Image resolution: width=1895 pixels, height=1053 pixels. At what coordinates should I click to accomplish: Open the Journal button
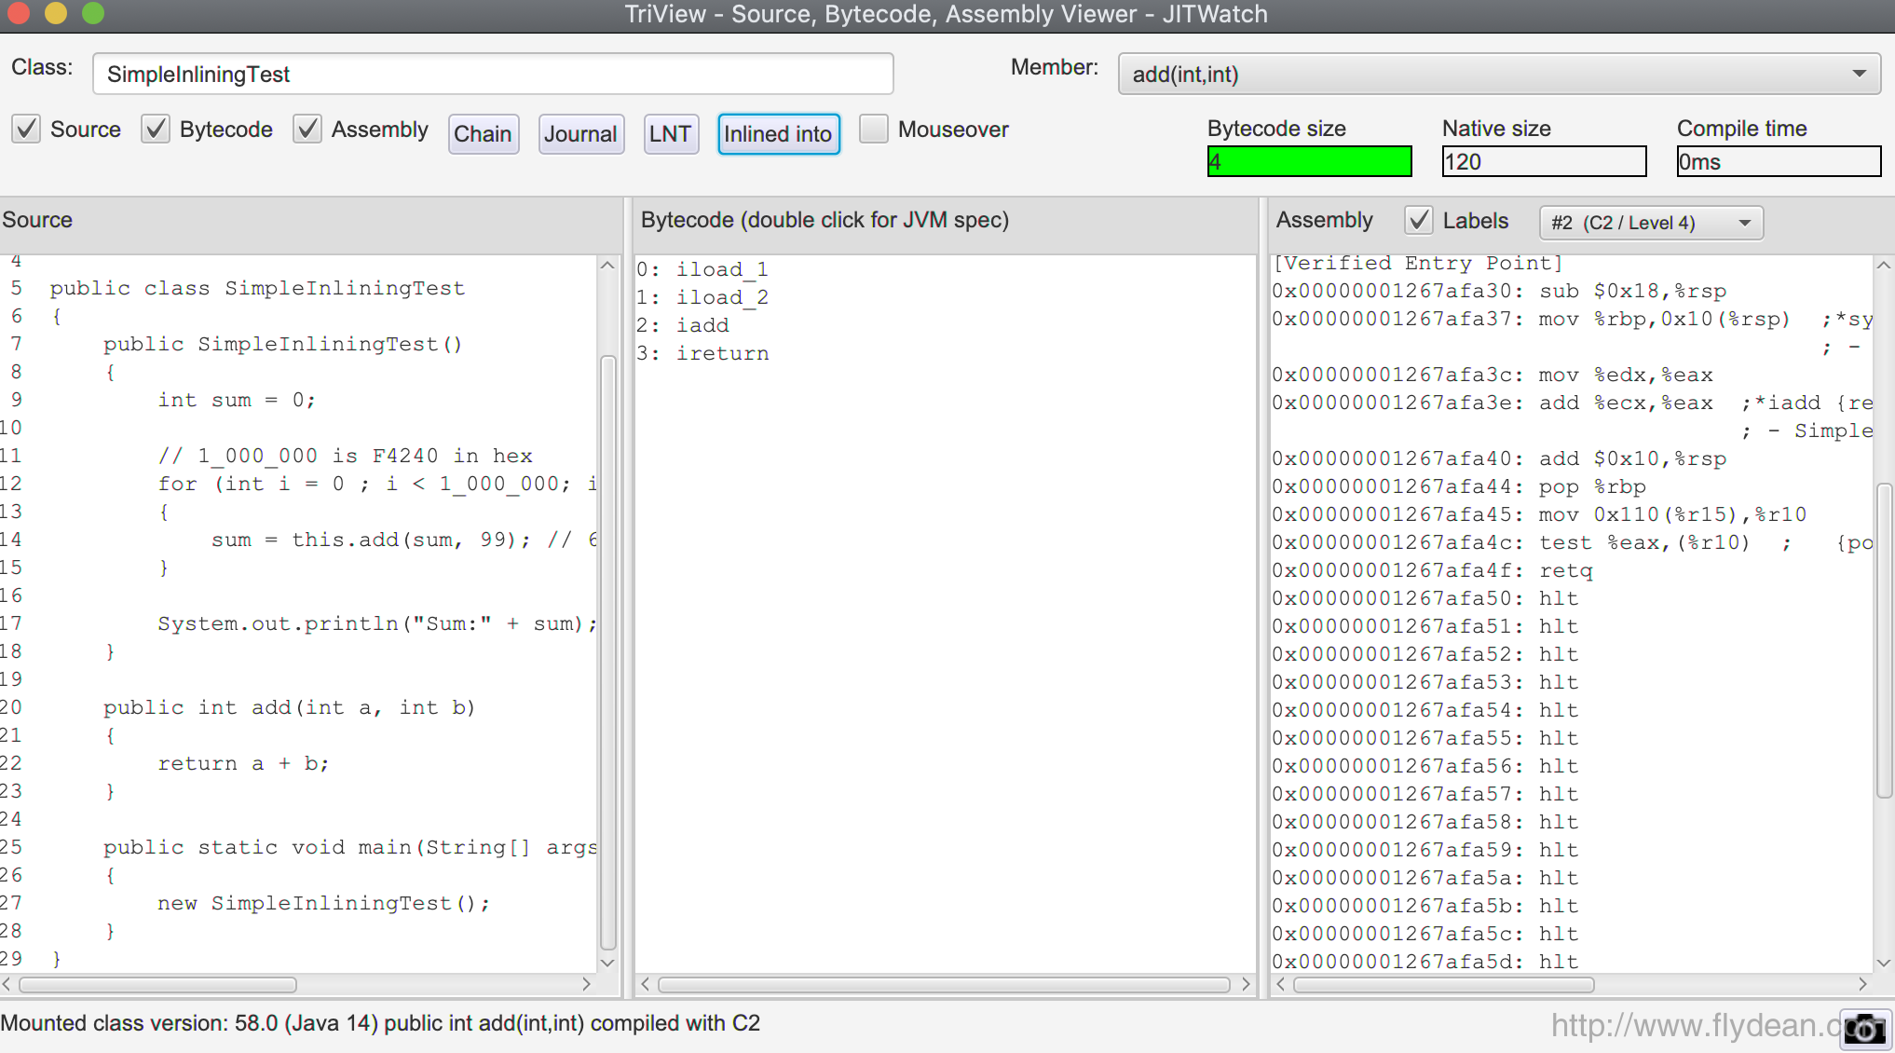[x=580, y=134]
